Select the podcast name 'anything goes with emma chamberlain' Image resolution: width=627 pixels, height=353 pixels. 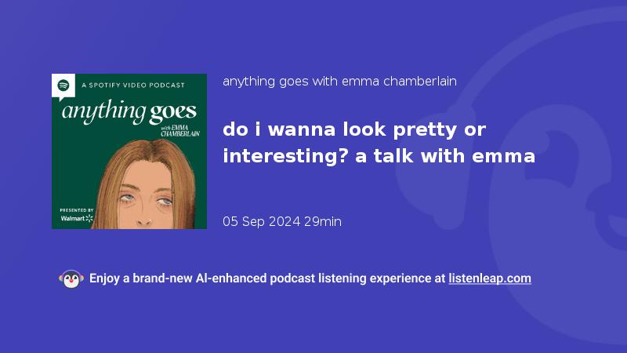(x=339, y=82)
